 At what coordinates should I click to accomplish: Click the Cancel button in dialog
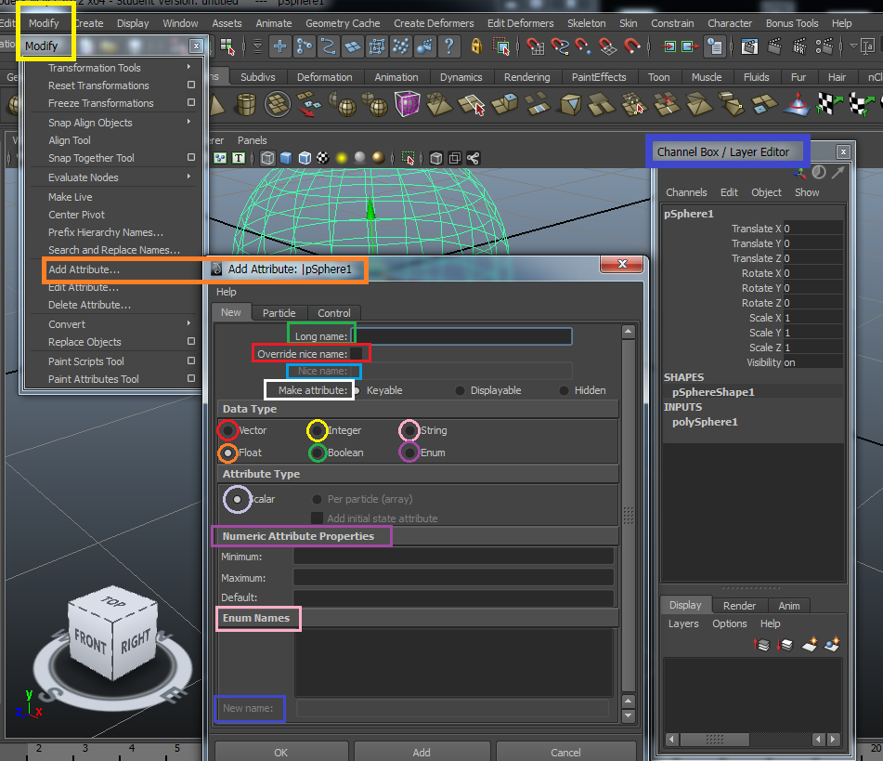565,752
